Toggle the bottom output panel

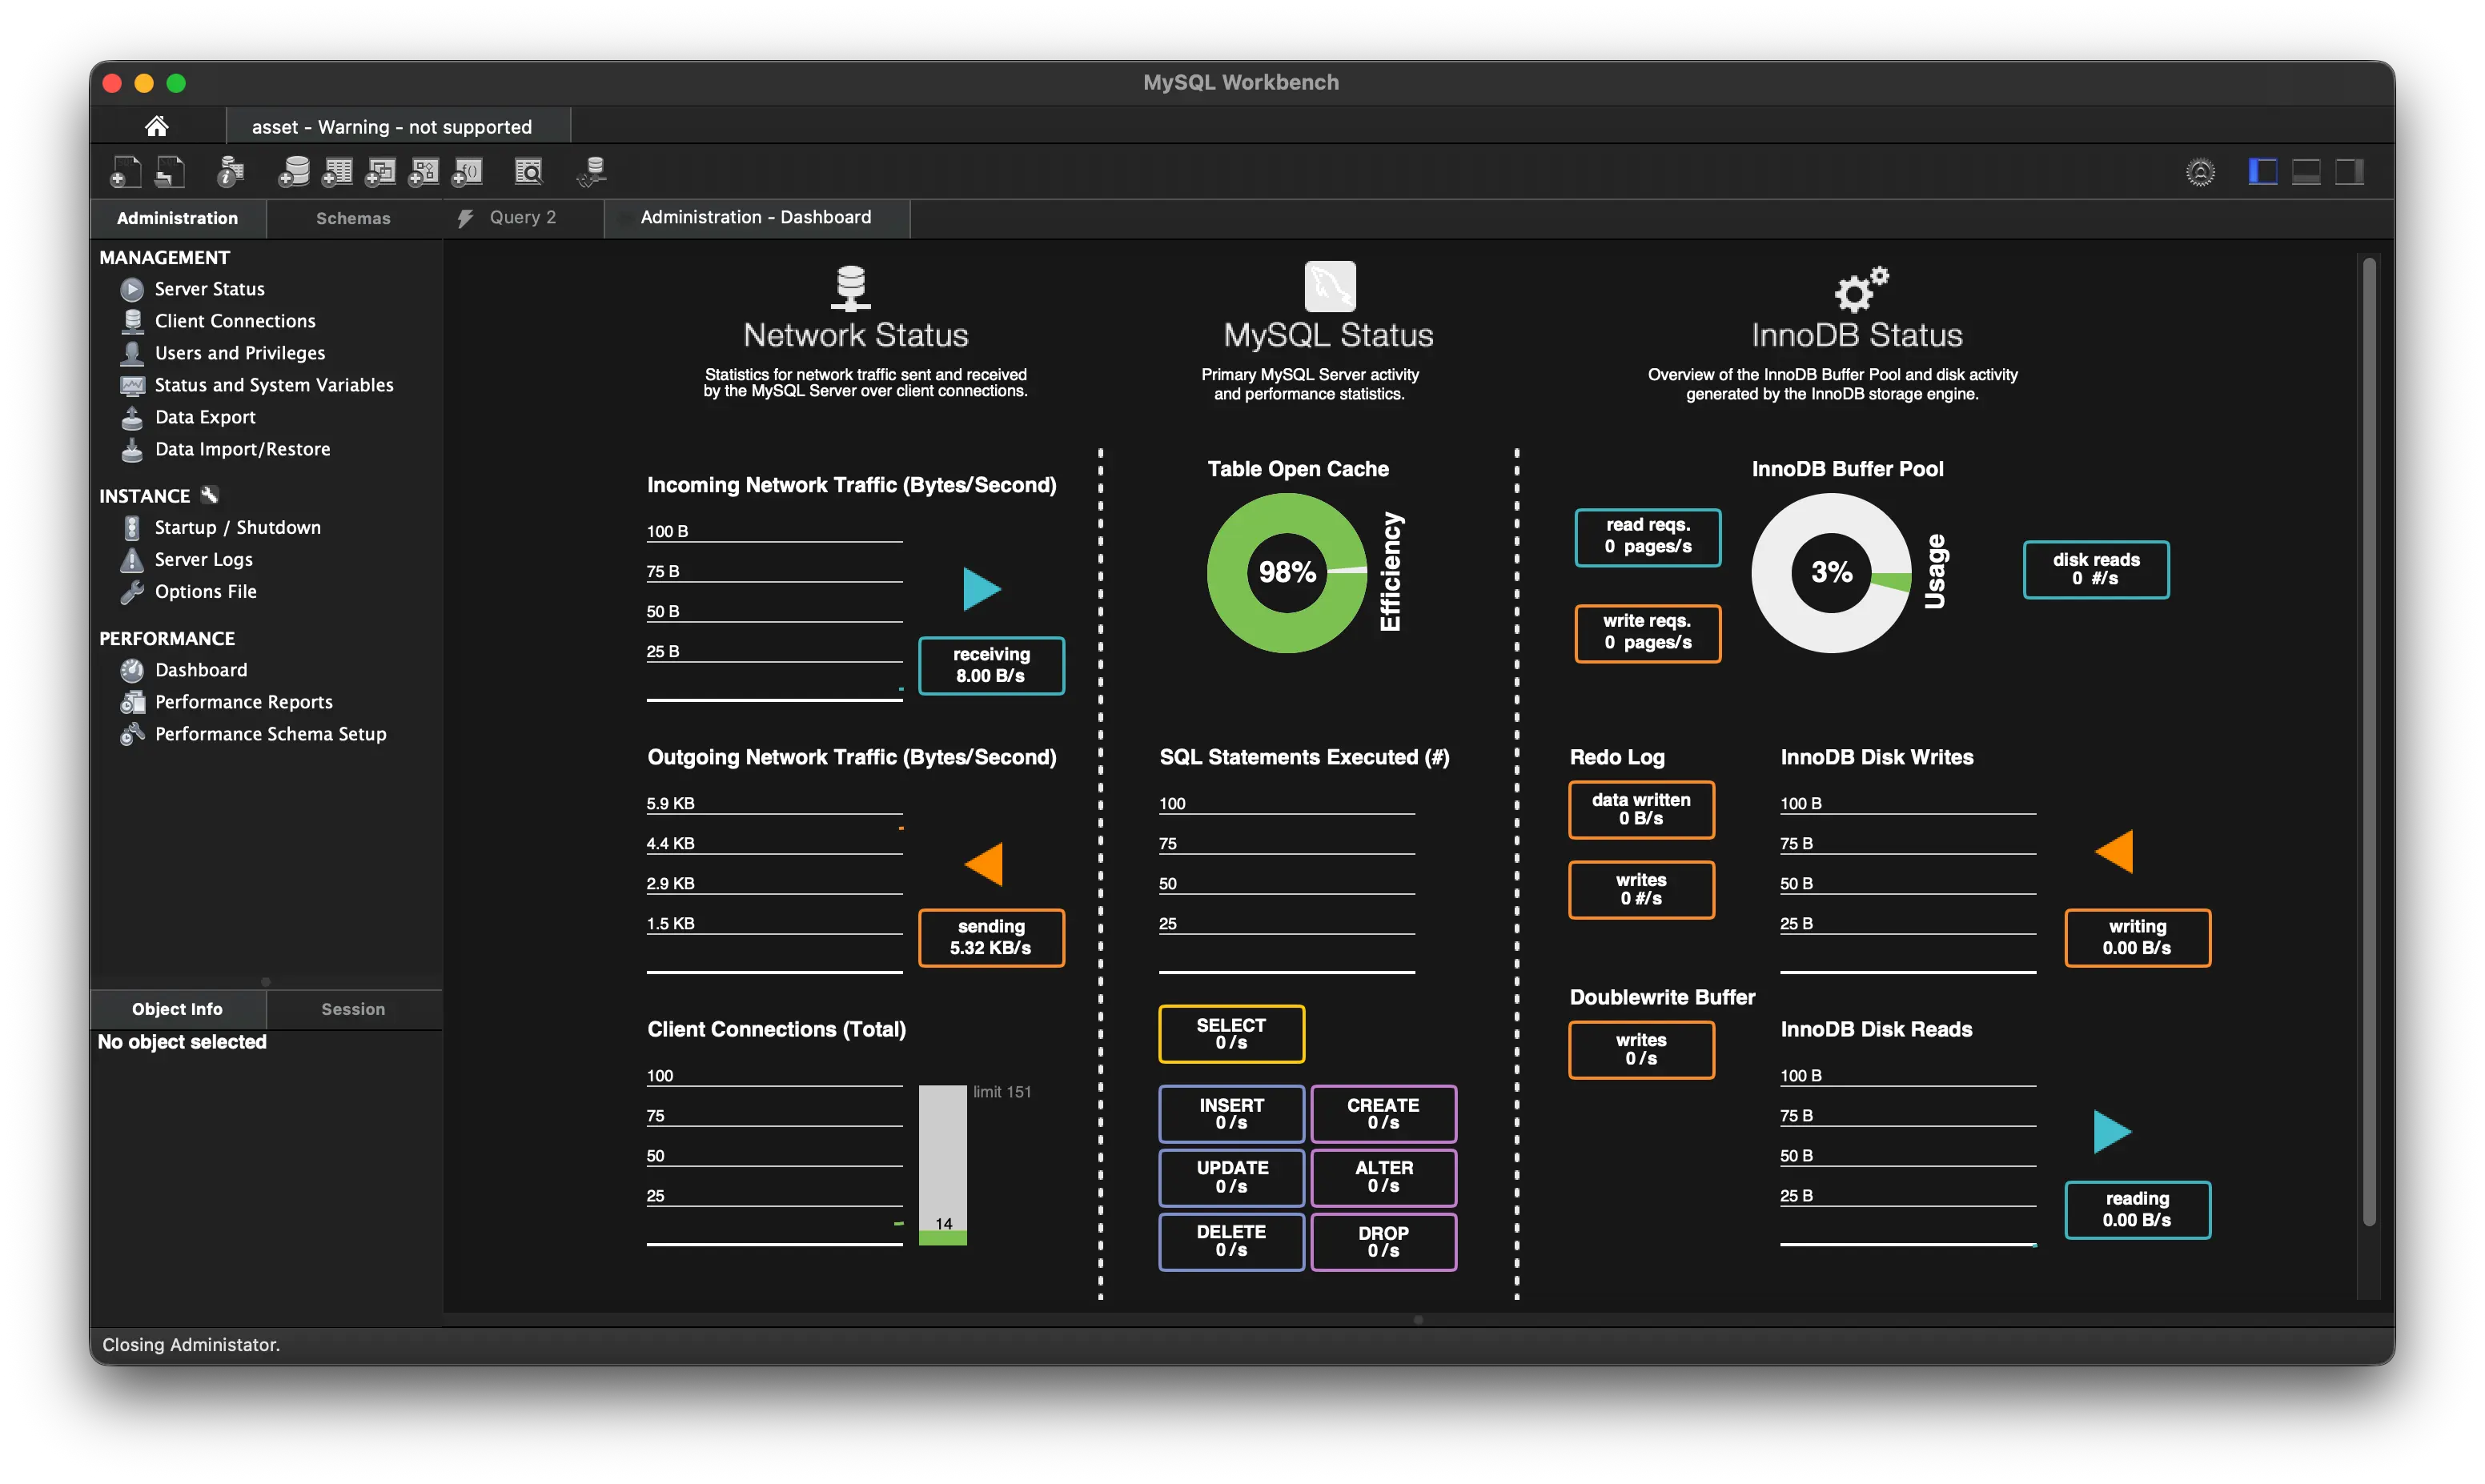tap(2306, 172)
